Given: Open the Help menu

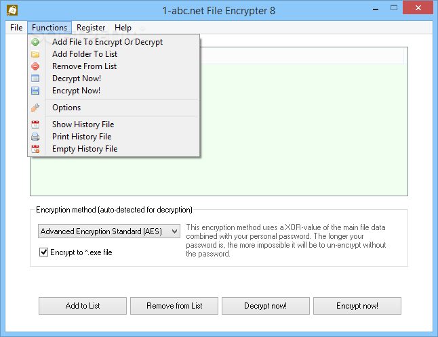Looking at the screenshot, I should (123, 28).
